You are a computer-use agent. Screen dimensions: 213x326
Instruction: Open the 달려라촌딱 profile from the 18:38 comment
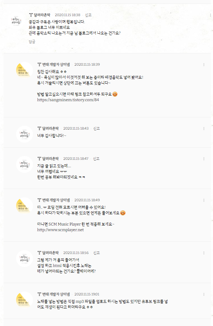point(42,15)
